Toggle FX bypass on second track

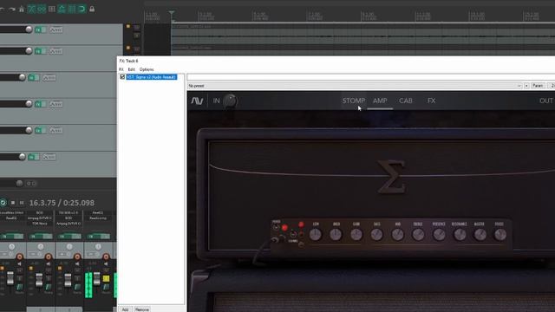(43, 51)
